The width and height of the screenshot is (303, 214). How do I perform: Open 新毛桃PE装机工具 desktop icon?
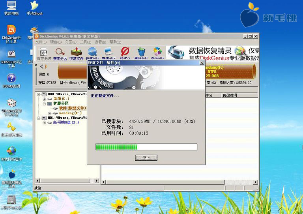12,178
